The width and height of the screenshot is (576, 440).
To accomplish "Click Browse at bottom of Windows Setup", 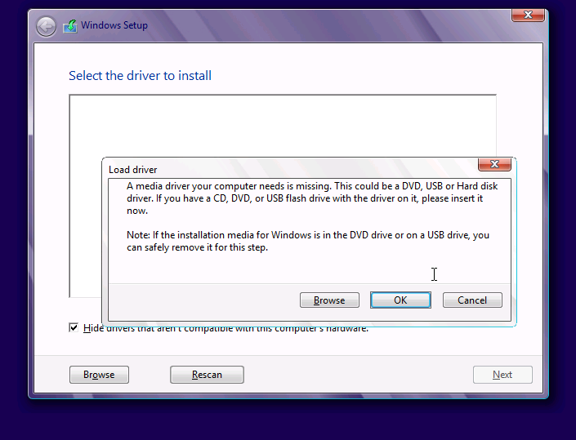I will pyautogui.click(x=99, y=375).
